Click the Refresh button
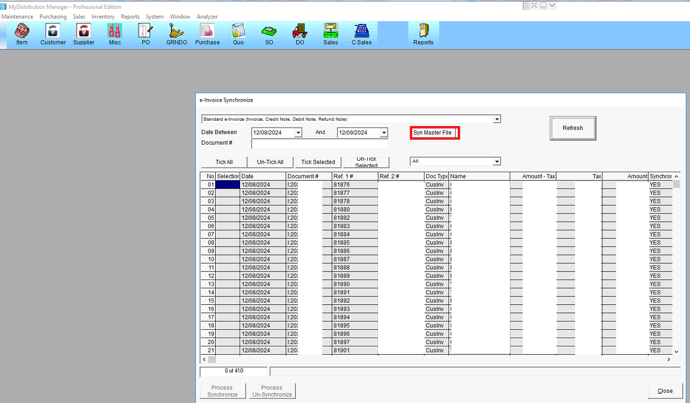The height and width of the screenshot is (403, 690). pyautogui.click(x=573, y=128)
